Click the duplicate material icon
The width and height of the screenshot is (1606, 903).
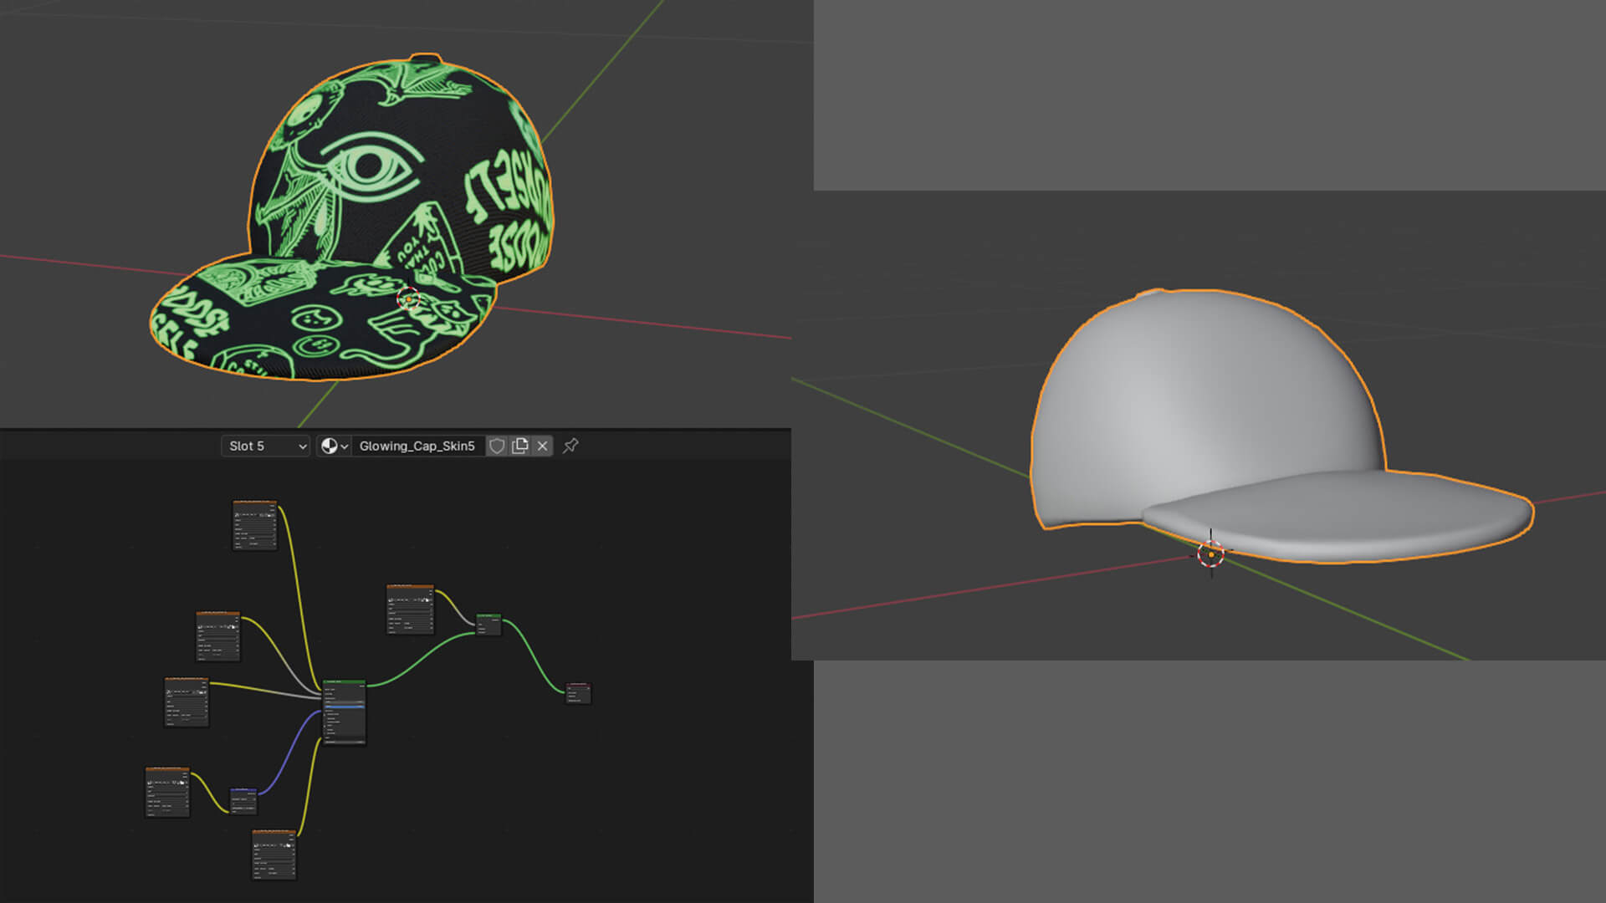point(519,446)
